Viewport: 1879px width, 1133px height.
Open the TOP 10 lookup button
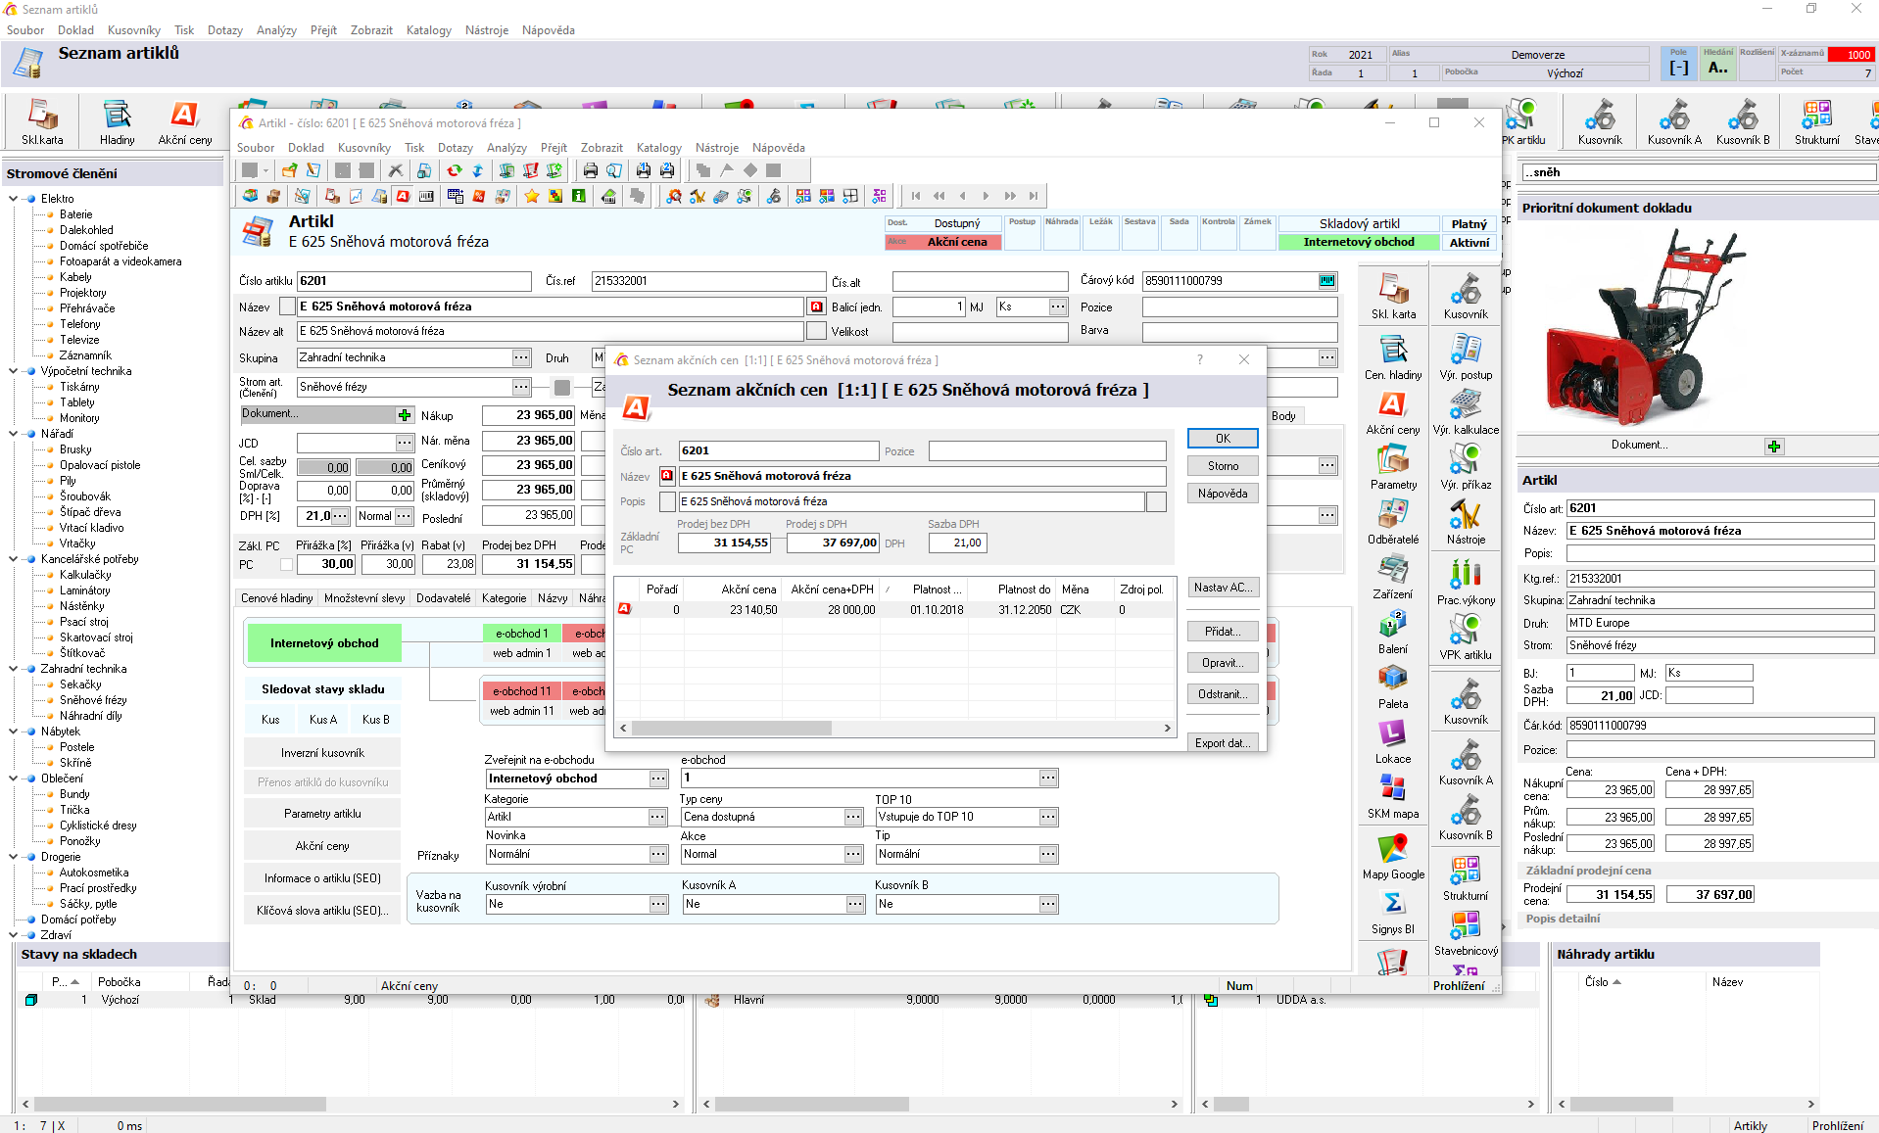click(1048, 817)
